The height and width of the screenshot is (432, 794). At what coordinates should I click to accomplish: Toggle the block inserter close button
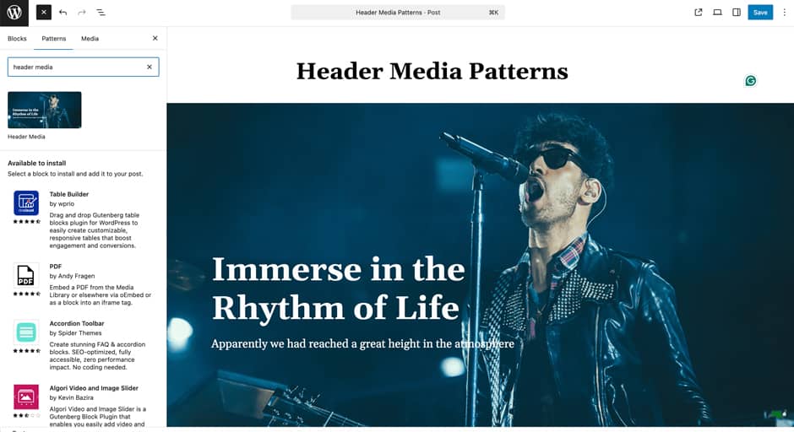coord(44,13)
